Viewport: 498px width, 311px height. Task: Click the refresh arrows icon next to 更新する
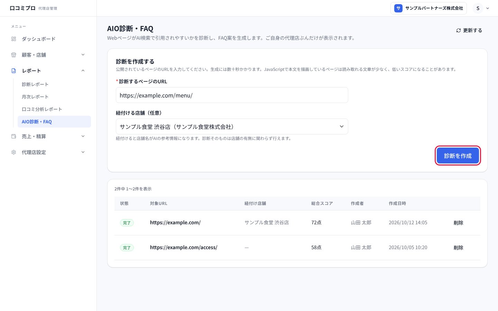point(459,30)
